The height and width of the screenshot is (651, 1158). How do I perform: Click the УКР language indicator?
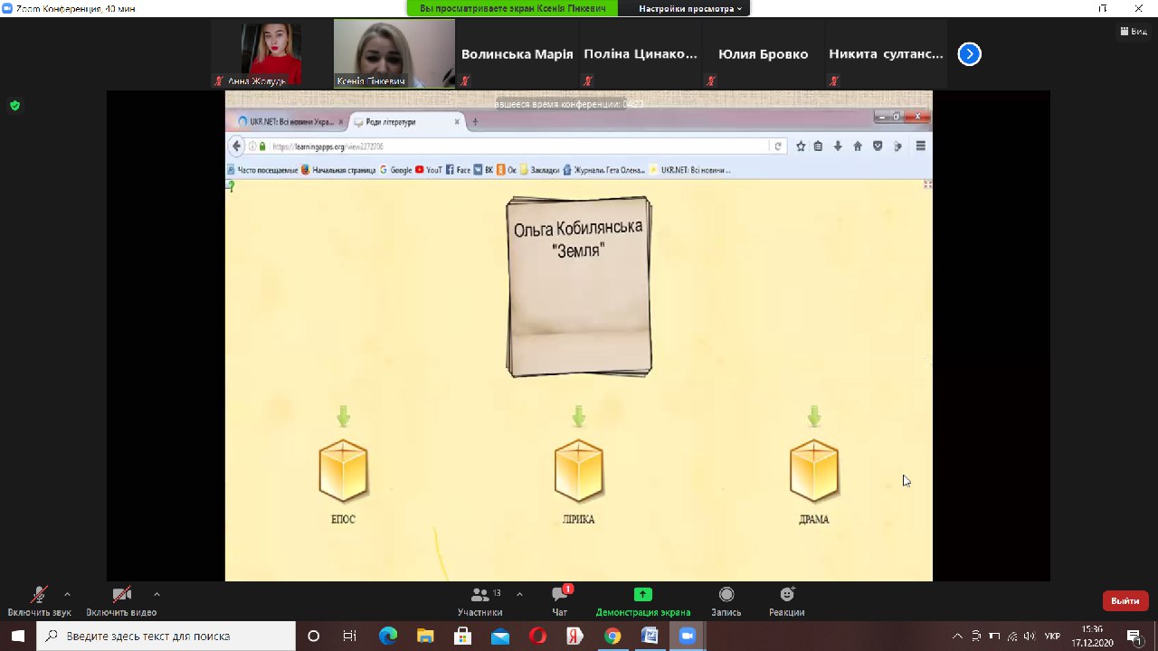tap(1052, 636)
